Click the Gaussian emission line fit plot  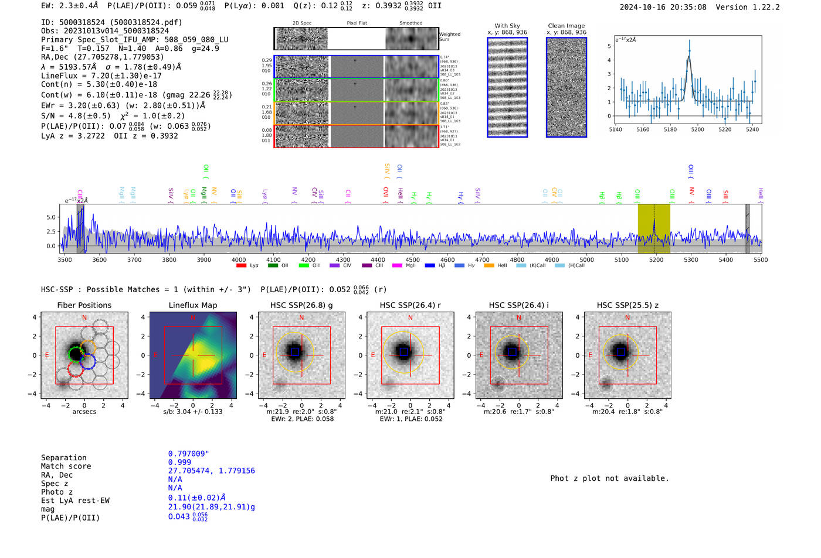tap(688, 80)
